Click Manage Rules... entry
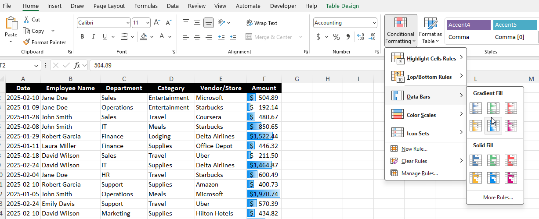This screenshot has width=539, height=219. (425, 173)
